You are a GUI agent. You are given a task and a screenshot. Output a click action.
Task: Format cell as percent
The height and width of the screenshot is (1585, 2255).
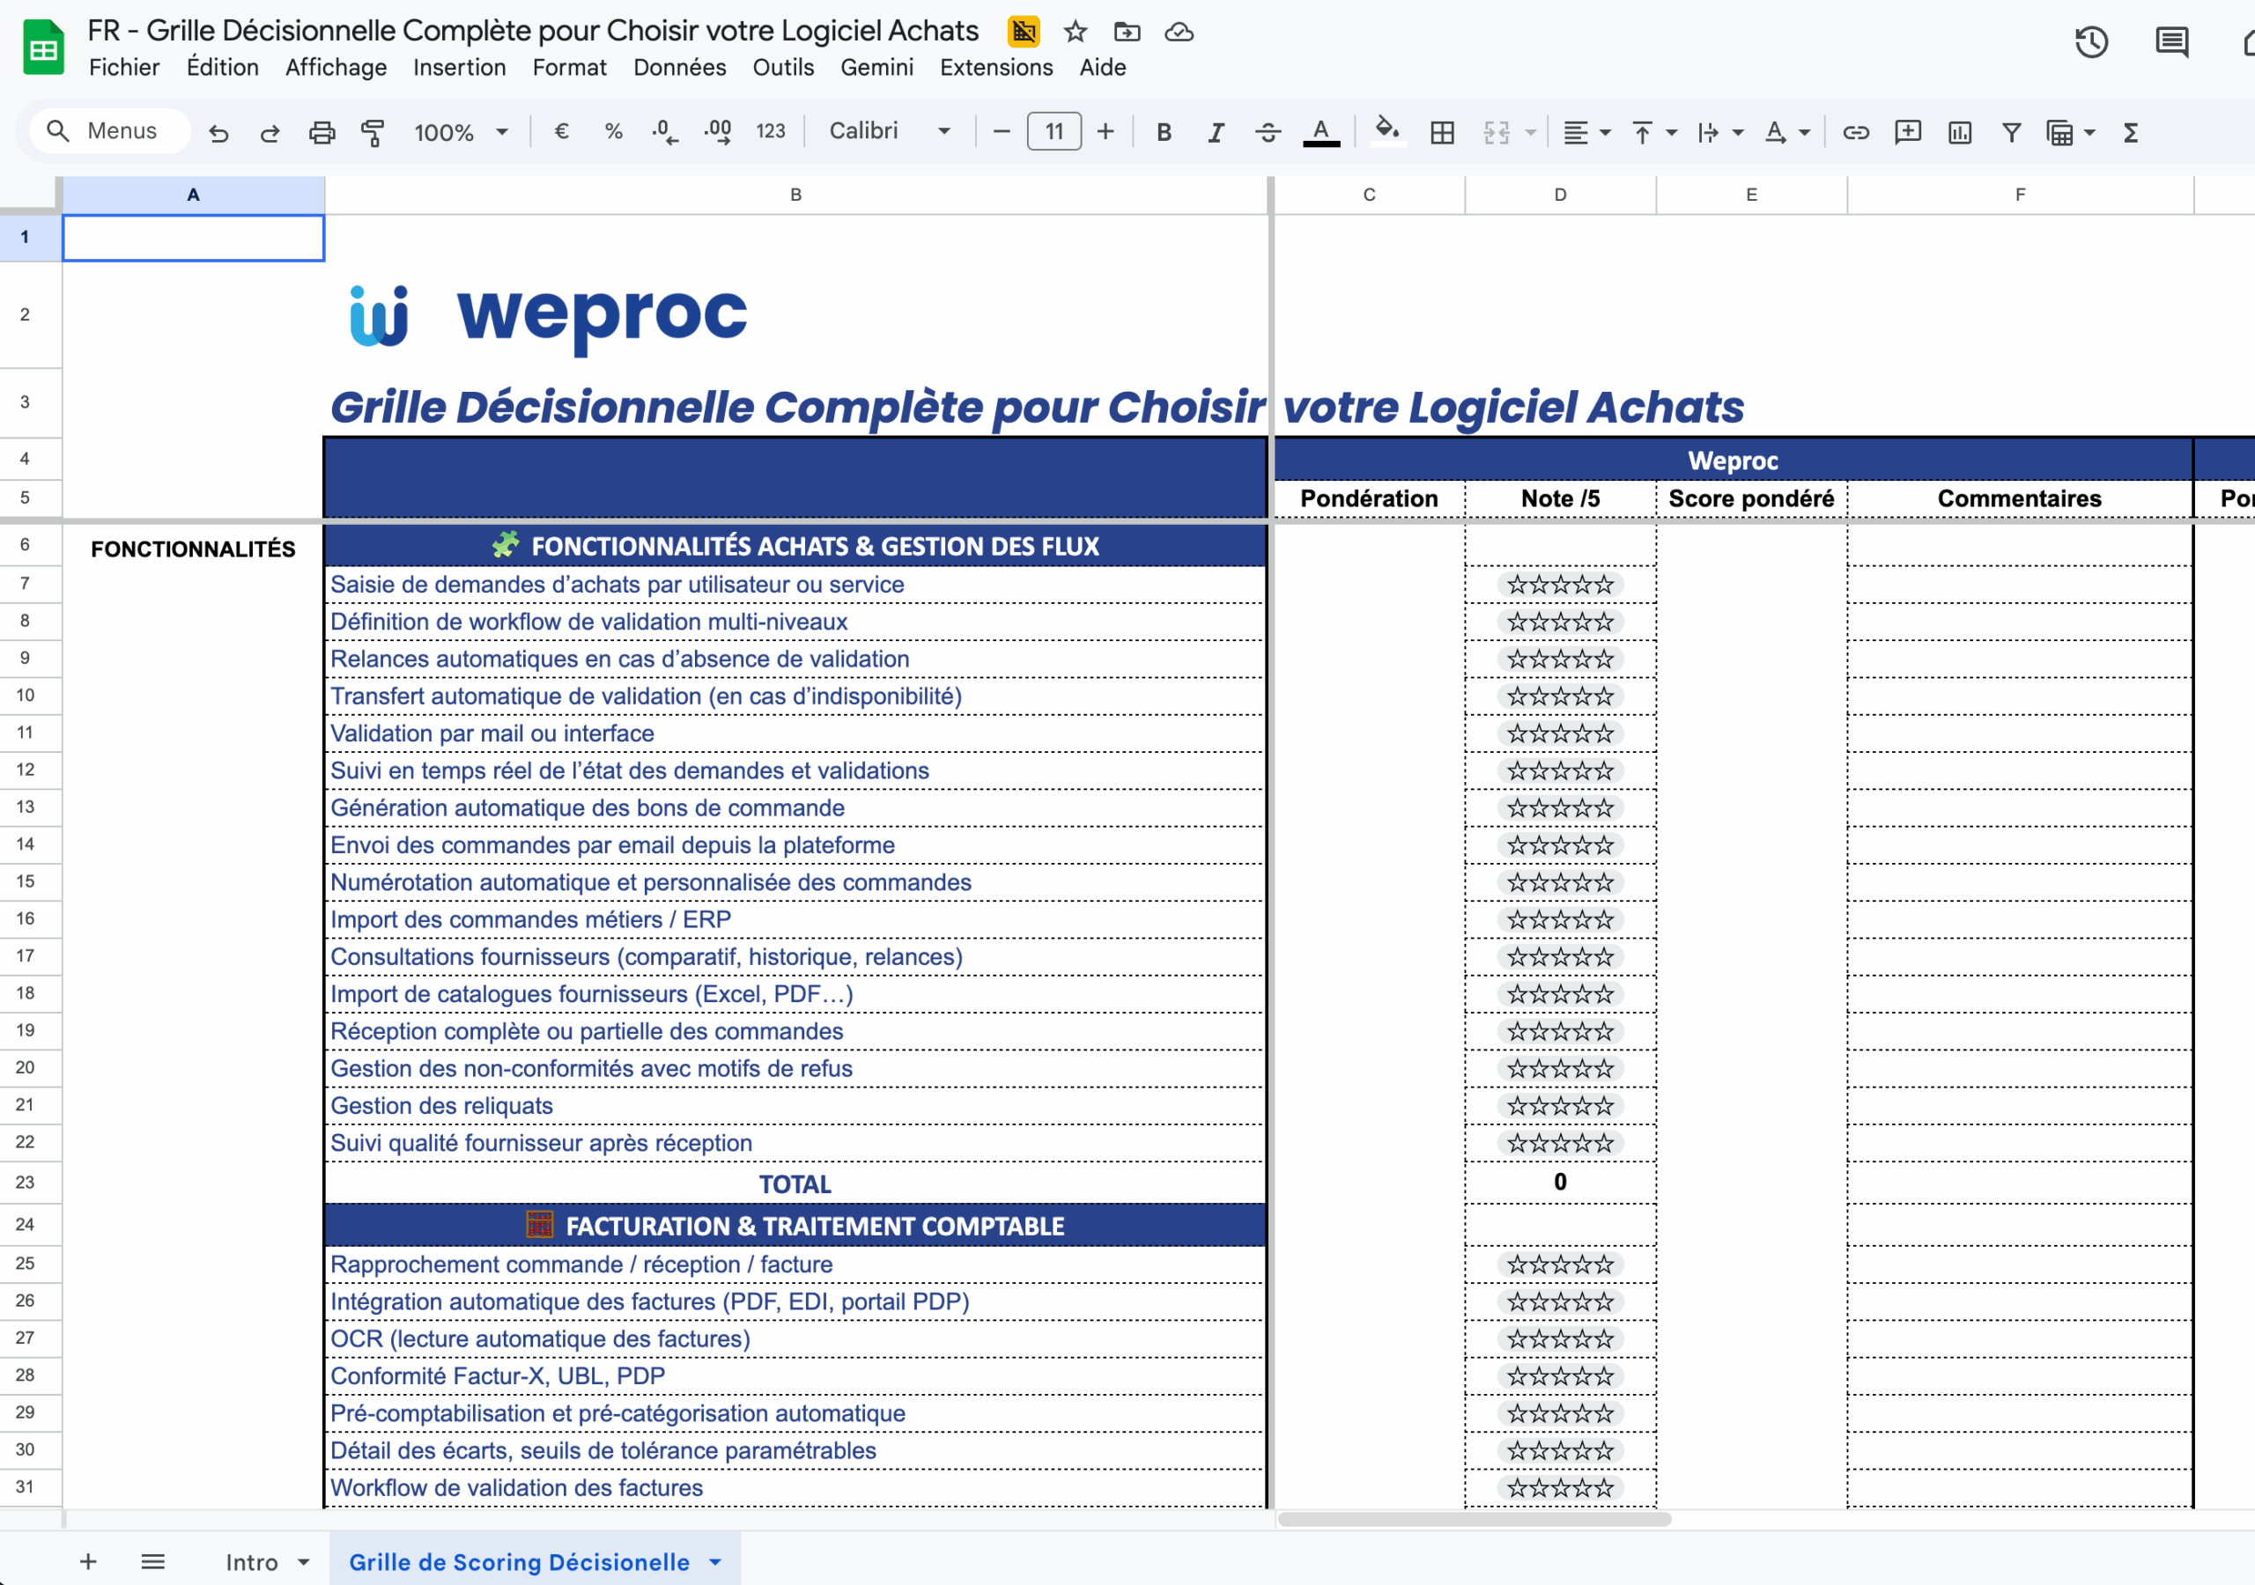click(614, 131)
